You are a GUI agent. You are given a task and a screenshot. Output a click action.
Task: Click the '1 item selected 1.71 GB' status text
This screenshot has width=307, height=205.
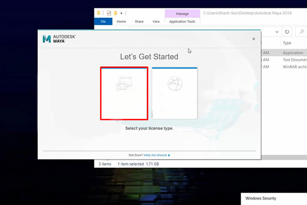coord(138,164)
